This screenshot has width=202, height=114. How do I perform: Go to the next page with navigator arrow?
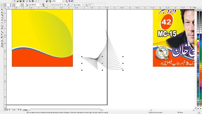18,110
